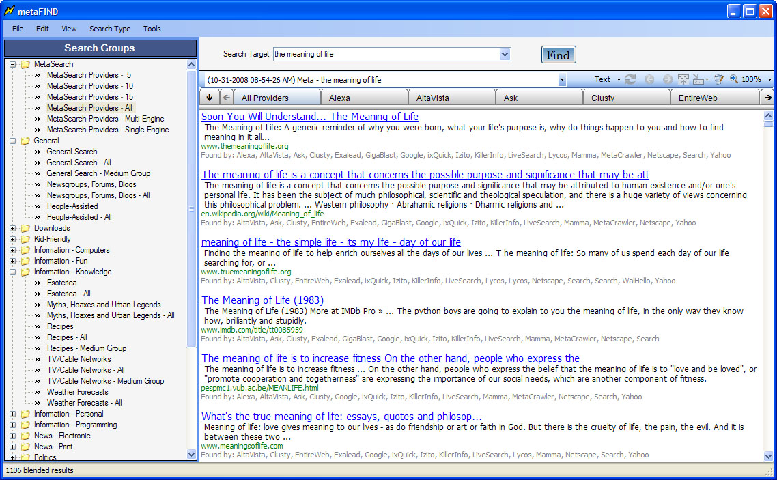The image size is (777, 480).
Task: Select 'Myths, Hoaxes and Urban Legends' item
Action: (104, 305)
